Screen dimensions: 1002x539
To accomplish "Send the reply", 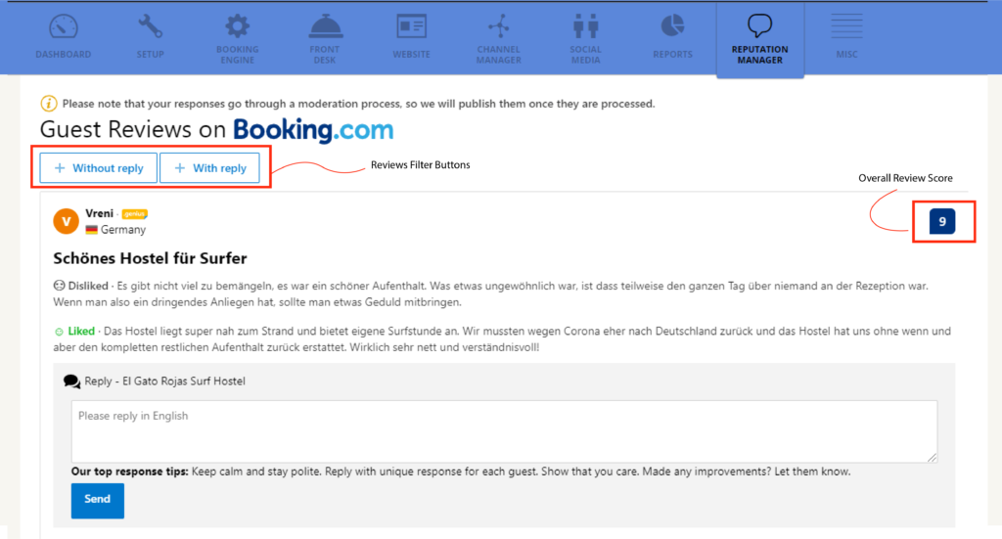I will (97, 500).
